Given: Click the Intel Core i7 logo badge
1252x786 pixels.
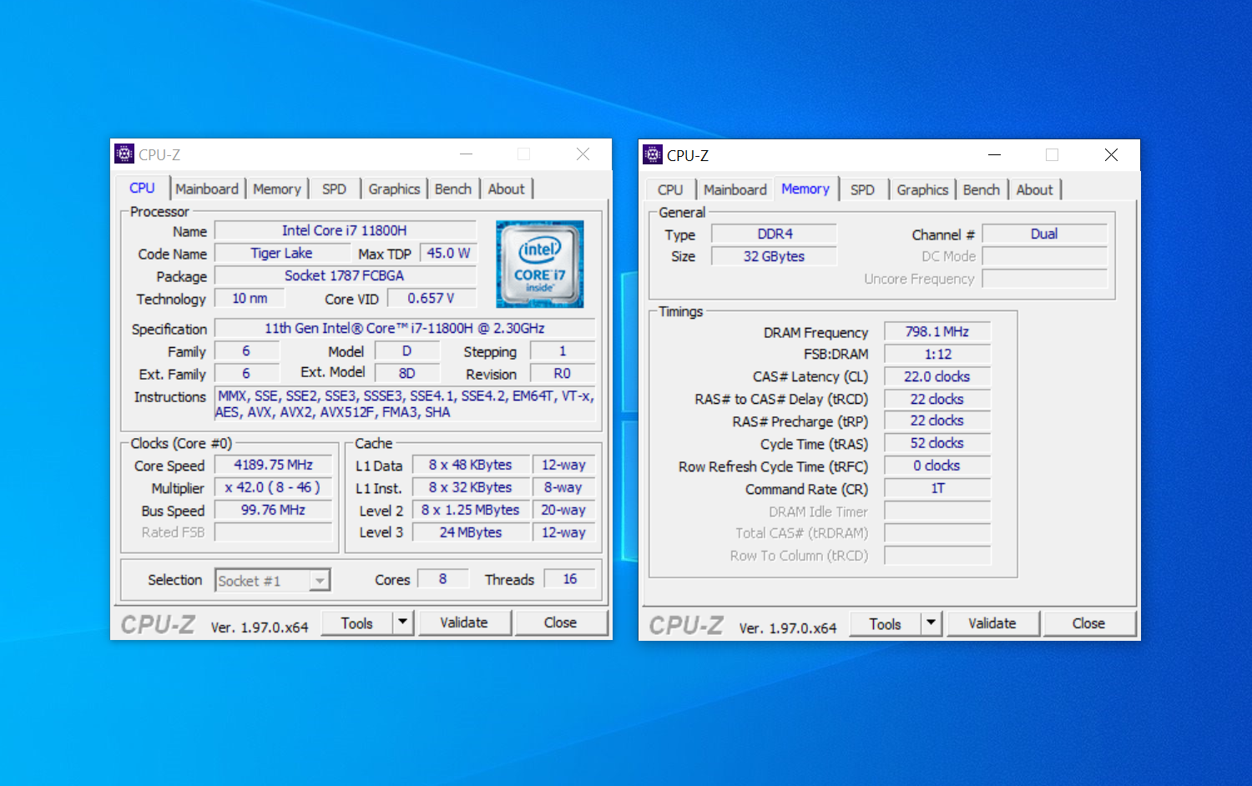Looking at the screenshot, I should tap(539, 265).
